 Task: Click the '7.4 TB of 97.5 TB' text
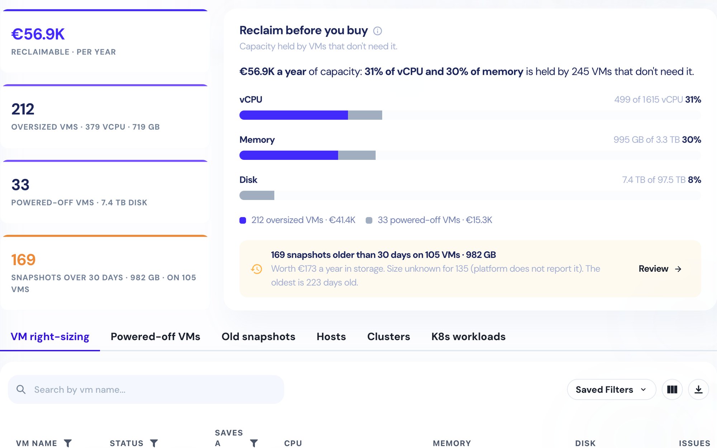point(654,180)
